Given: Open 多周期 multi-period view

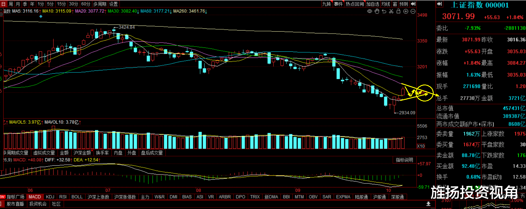Looking at the screenshot, I should pos(100,4).
